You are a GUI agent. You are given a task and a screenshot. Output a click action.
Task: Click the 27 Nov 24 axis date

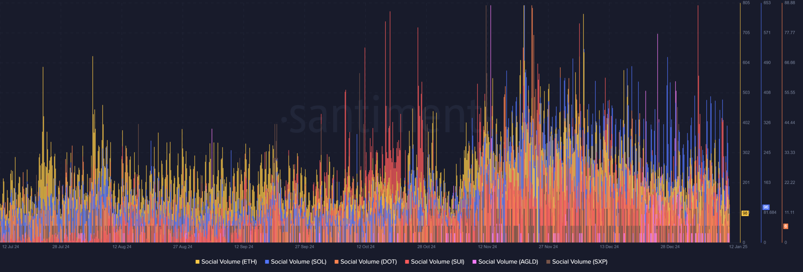548,247
